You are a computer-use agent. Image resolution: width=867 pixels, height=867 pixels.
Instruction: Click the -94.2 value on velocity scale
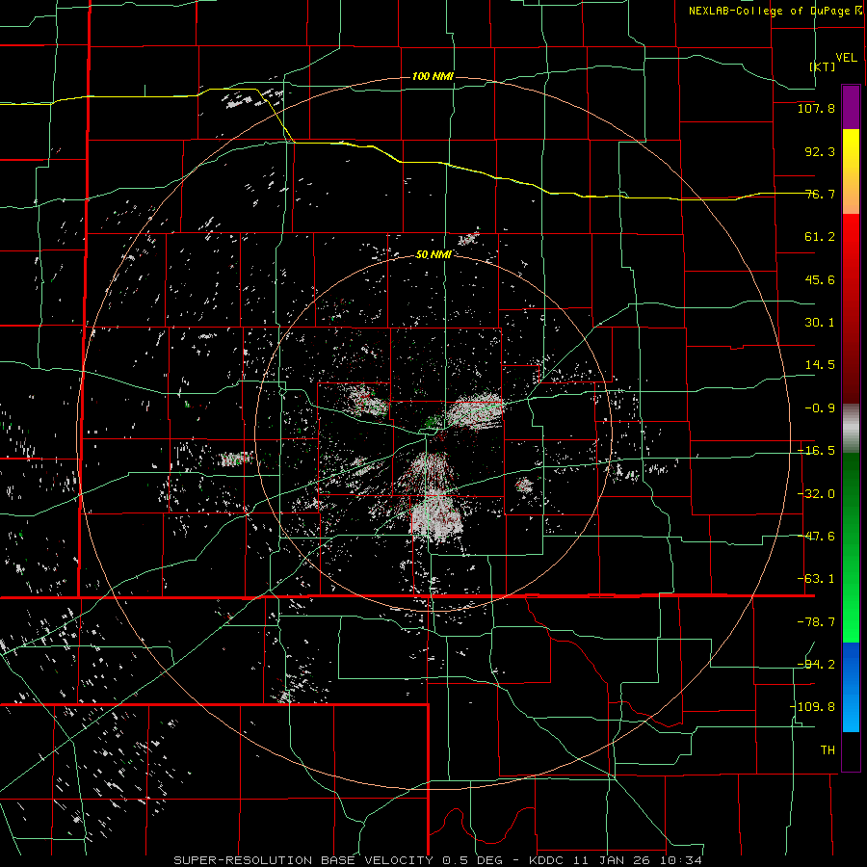coord(816,665)
